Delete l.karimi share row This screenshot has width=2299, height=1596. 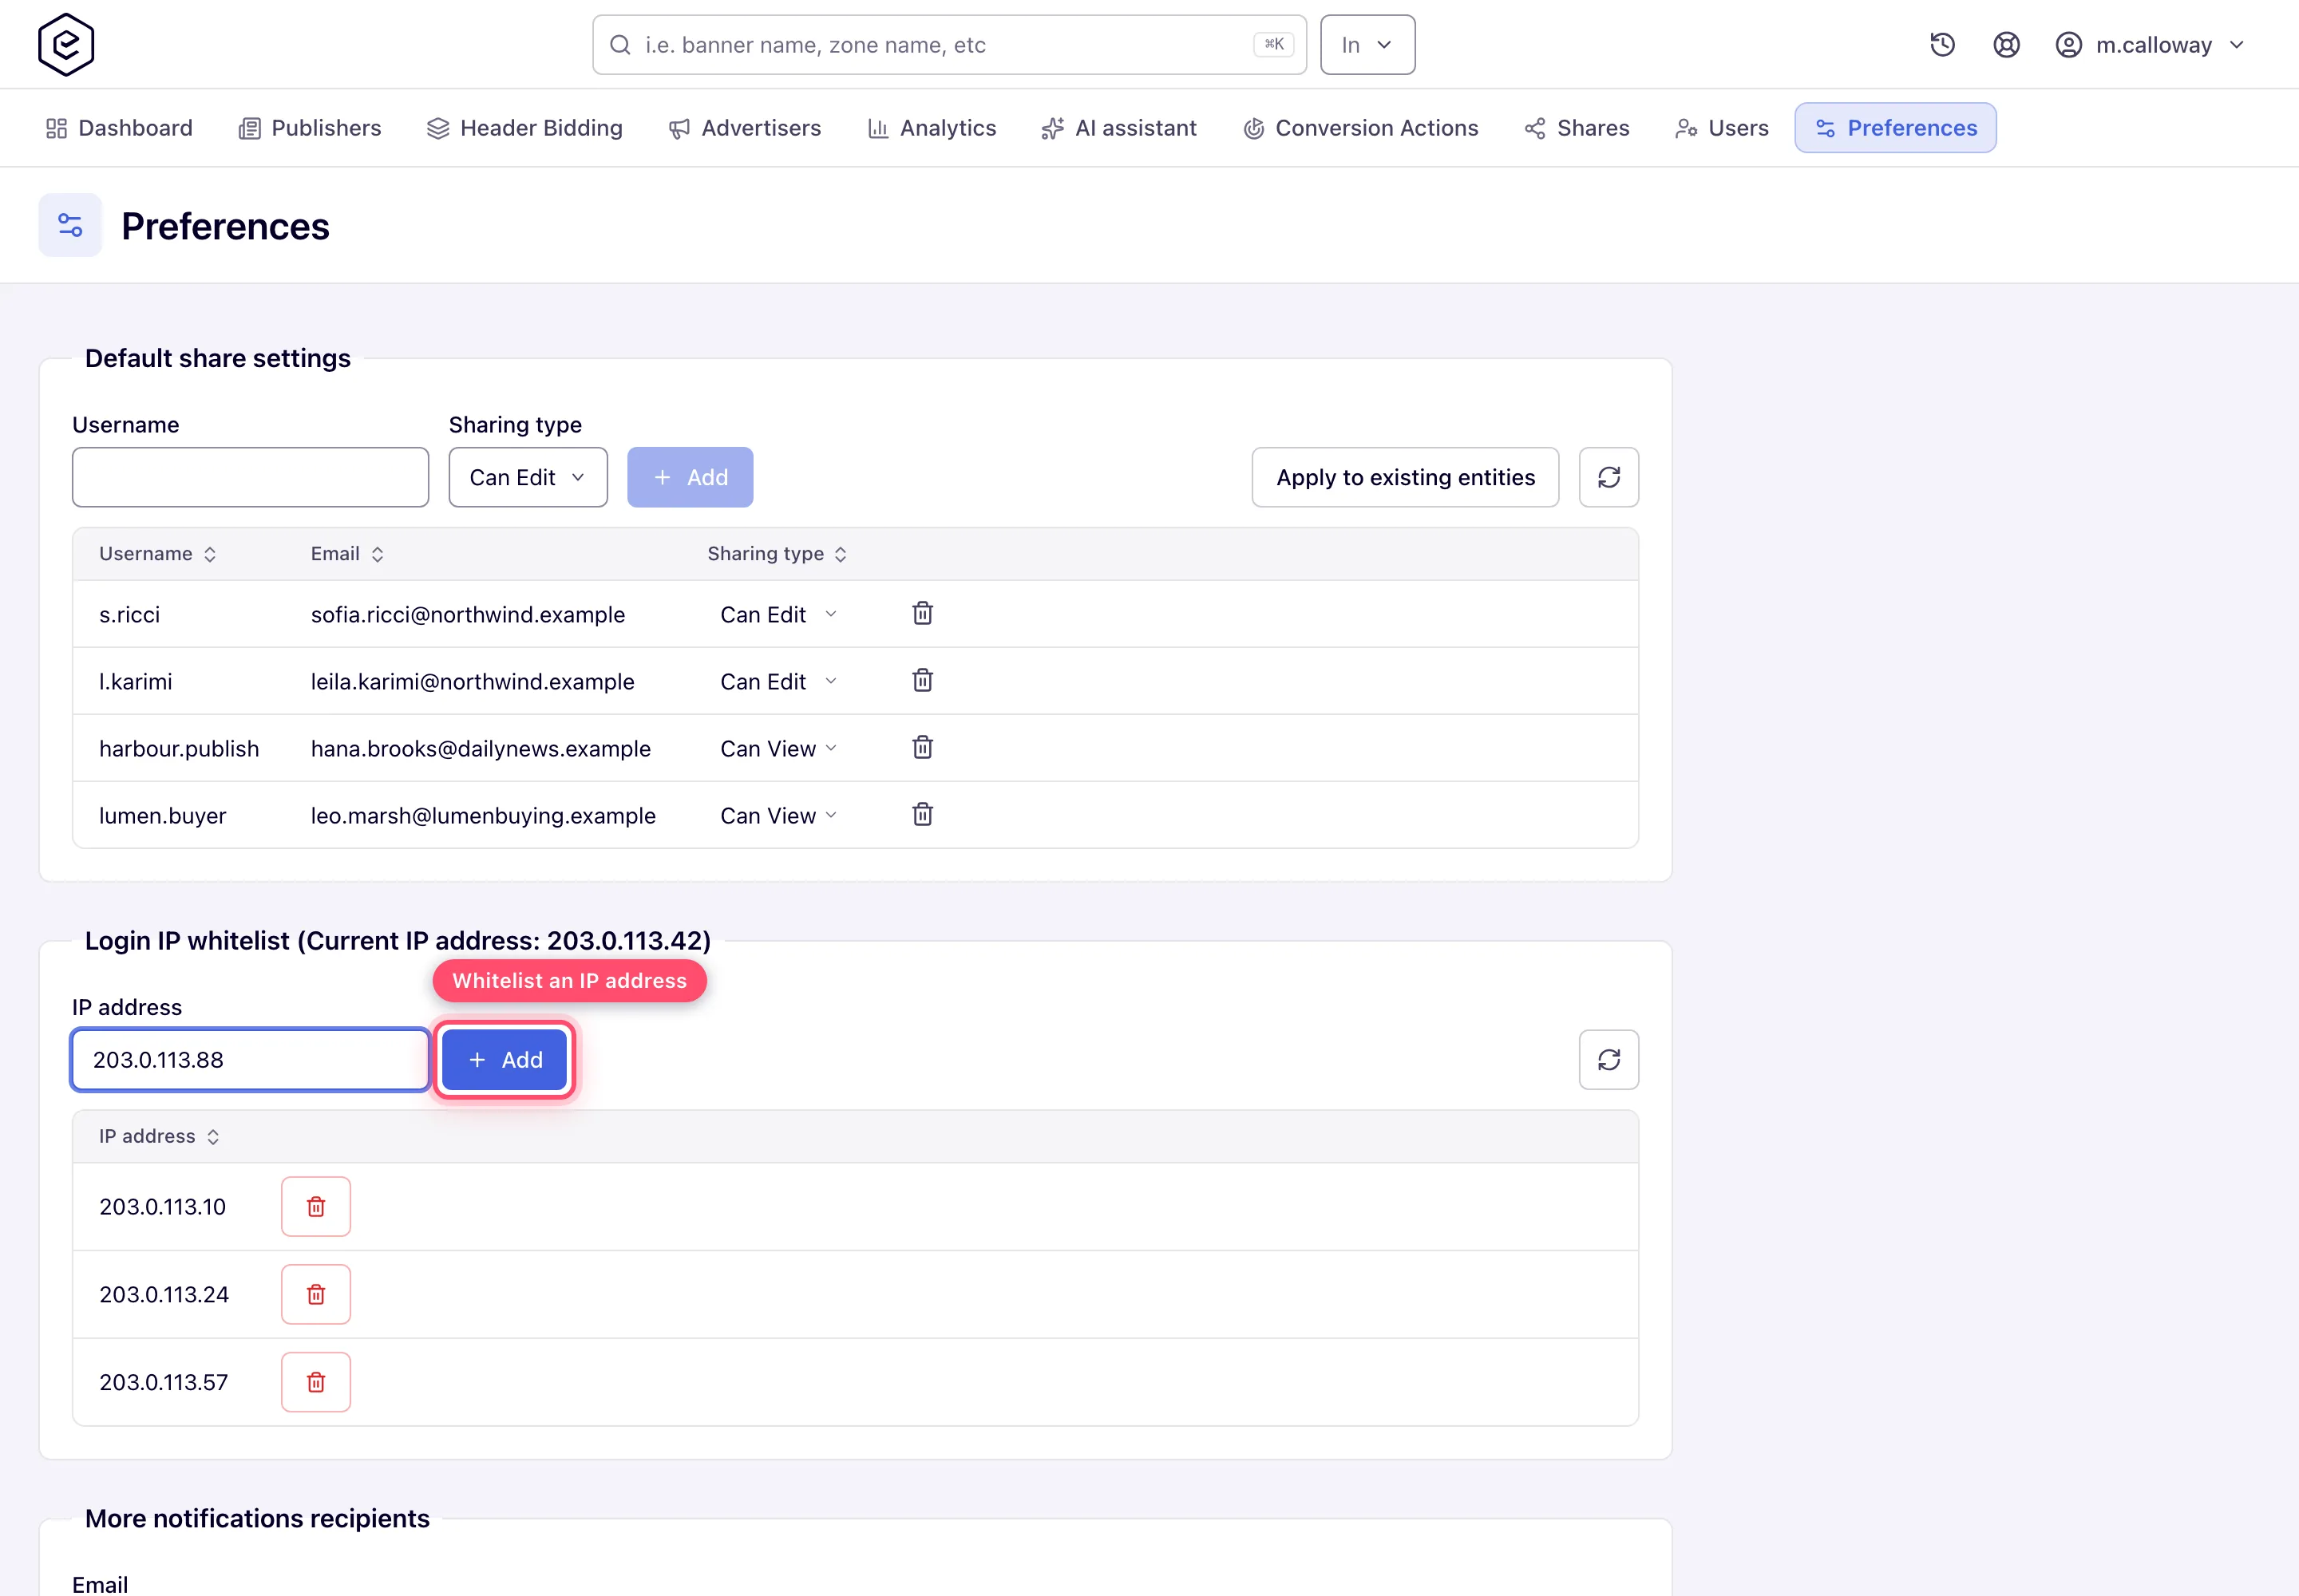tap(923, 680)
